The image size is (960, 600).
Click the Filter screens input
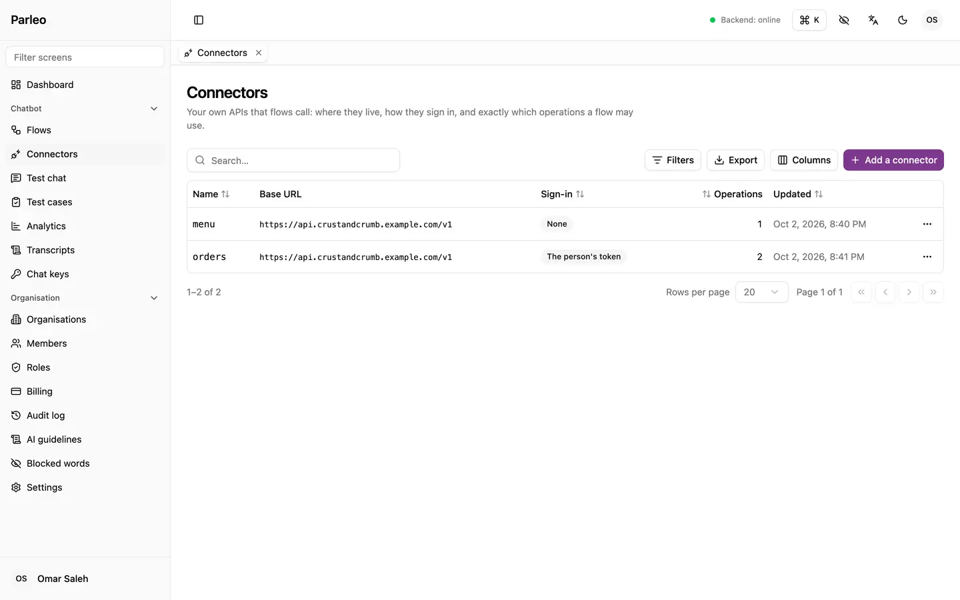[85, 57]
